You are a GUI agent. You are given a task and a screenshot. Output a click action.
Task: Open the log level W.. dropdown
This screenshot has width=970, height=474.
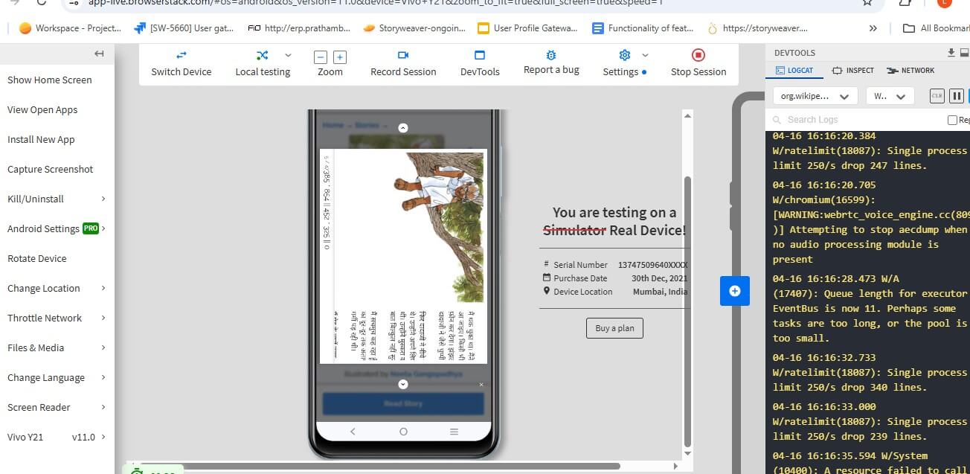890,96
